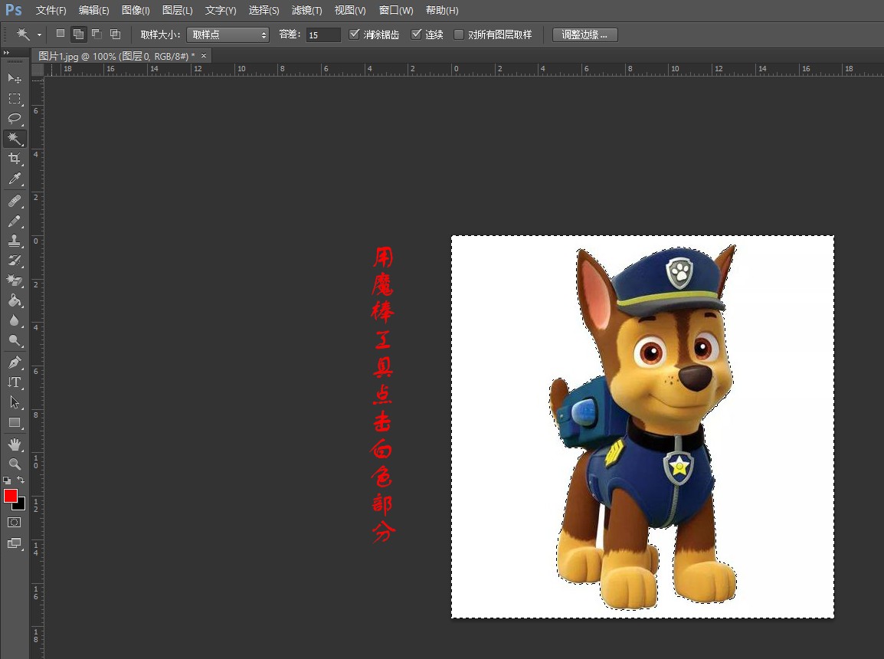
Task: Select the Hand tool
Action: [14, 444]
